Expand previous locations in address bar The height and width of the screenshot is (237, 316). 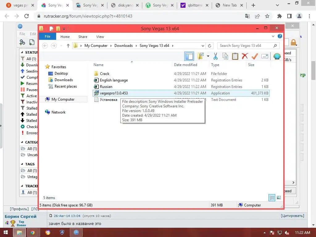click(203, 46)
